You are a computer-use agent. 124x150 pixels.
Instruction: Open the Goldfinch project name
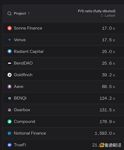click(23, 75)
